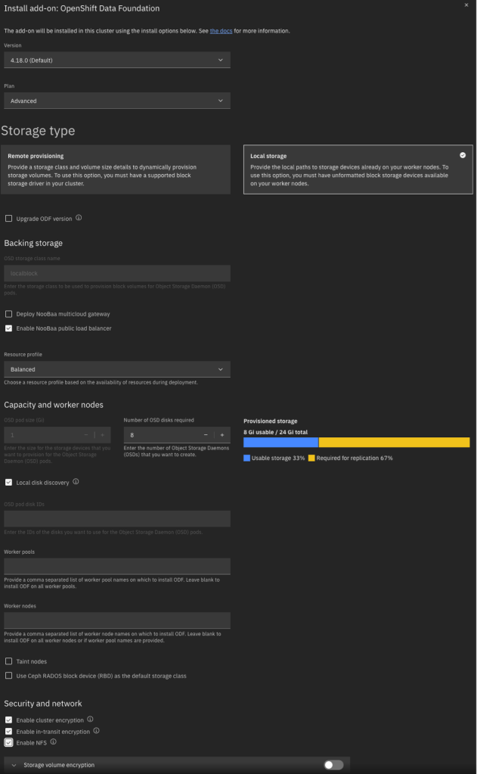477x774 pixels.
Task: Open the docs link
Action: 220,30
